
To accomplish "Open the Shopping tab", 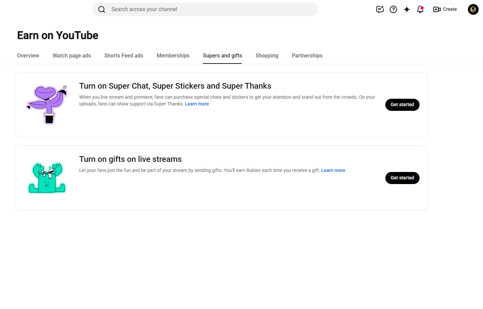I will coord(267,56).
